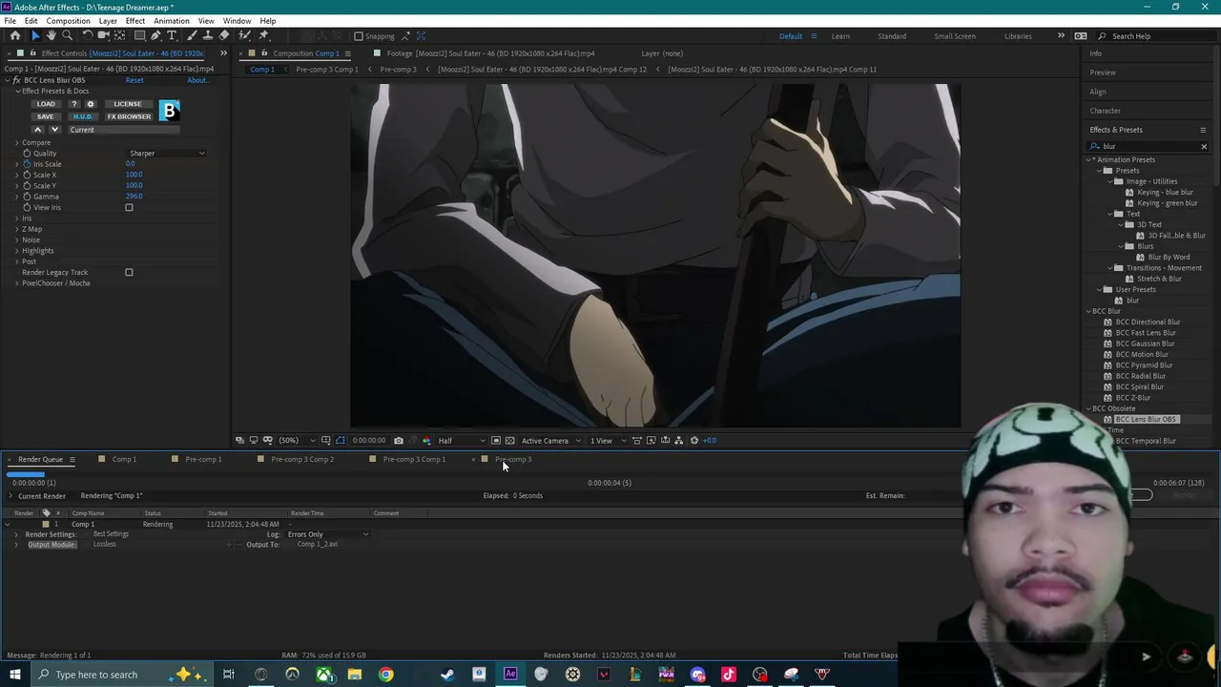This screenshot has height=687, width=1221.
Task: Click the H.U.D. button
Action: (x=83, y=116)
